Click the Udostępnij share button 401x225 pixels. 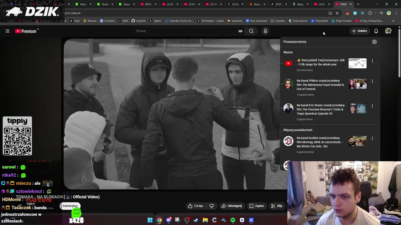pos(232,206)
